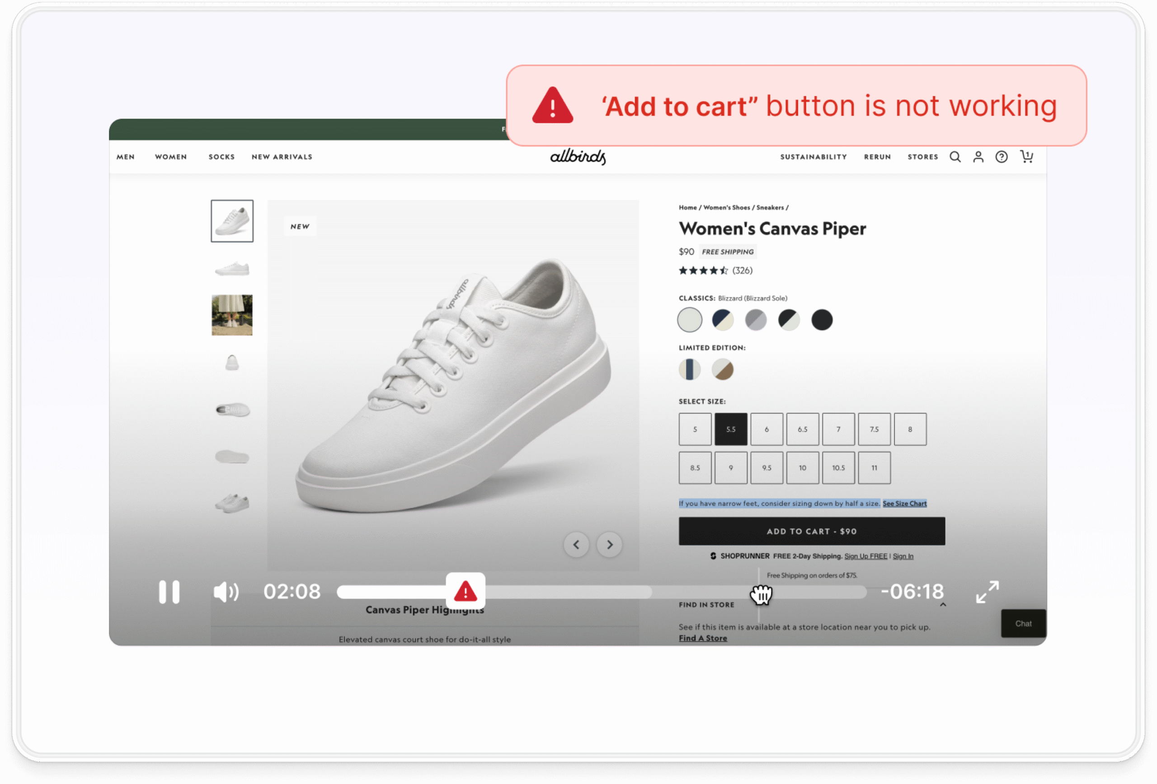The image size is (1157, 784).
Task: Click the remaining time -06:18
Action: pyautogui.click(x=912, y=592)
